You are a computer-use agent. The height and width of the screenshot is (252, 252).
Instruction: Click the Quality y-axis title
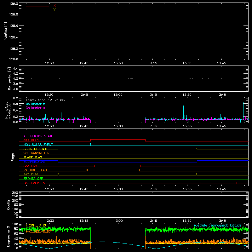9,204
